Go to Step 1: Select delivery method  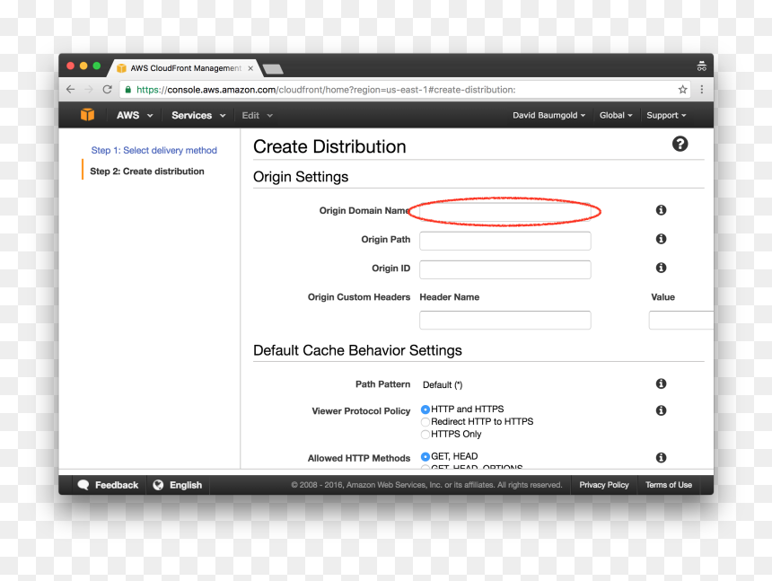click(x=154, y=150)
